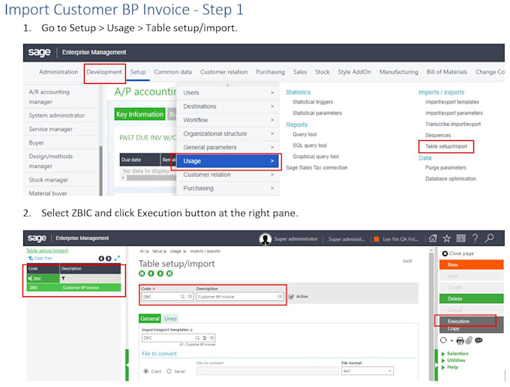The image size is (510, 387).
Task: Open the Manufacturing menu
Action: click(399, 72)
